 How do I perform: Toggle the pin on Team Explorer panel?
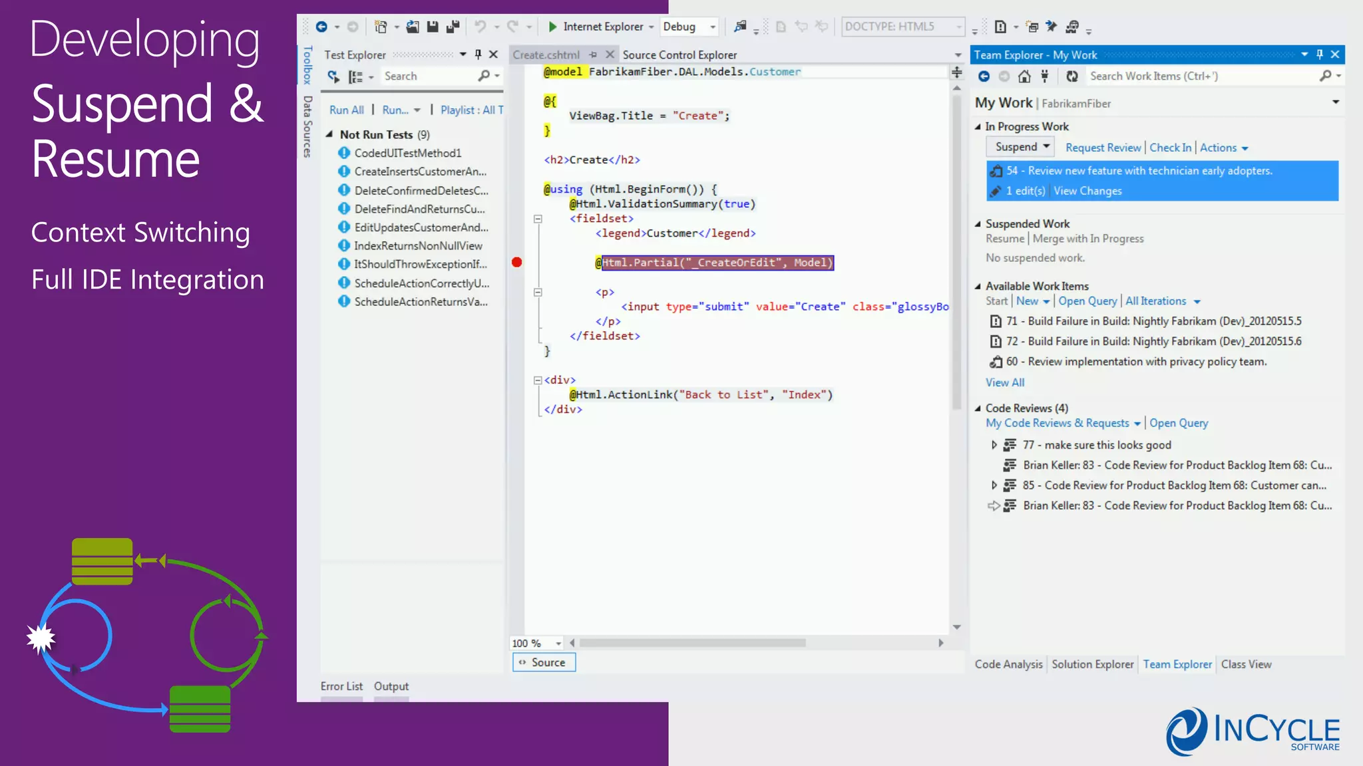click(x=1320, y=55)
